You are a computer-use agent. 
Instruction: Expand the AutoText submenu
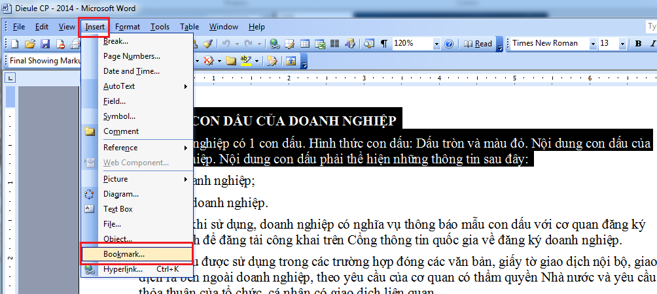pyautogui.click(x=119, y=86)
